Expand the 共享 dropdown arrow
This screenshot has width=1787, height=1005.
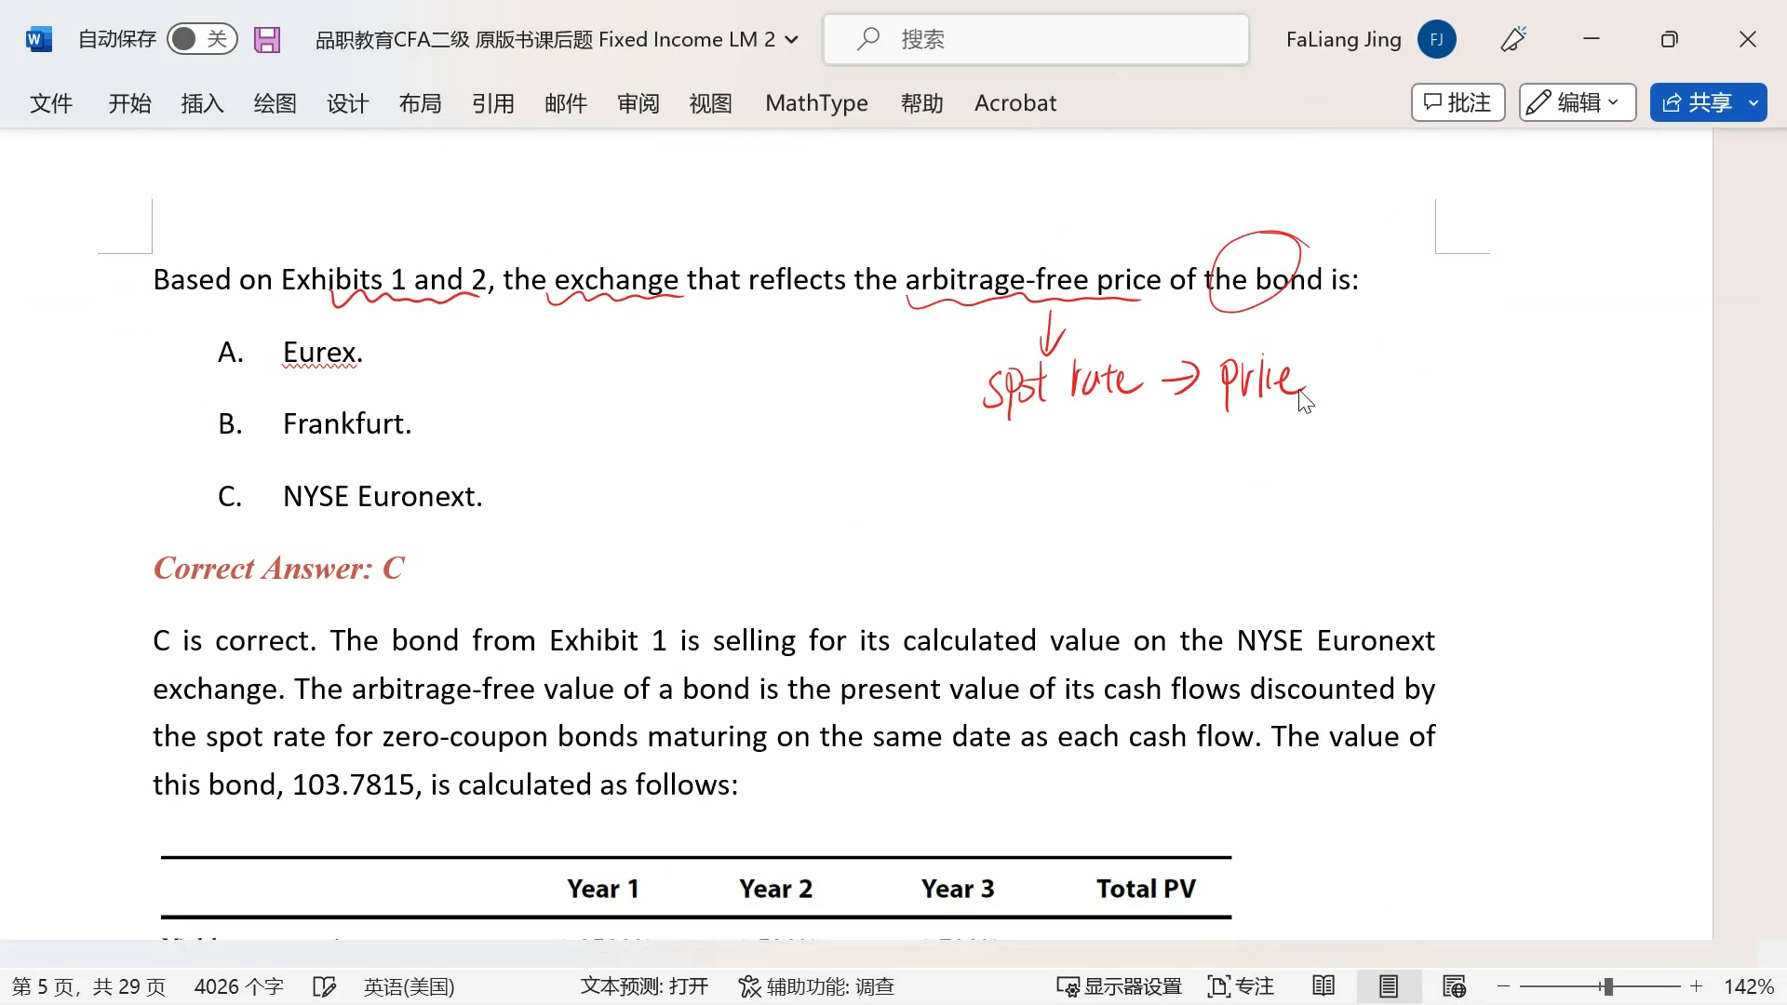point(1753,102)
